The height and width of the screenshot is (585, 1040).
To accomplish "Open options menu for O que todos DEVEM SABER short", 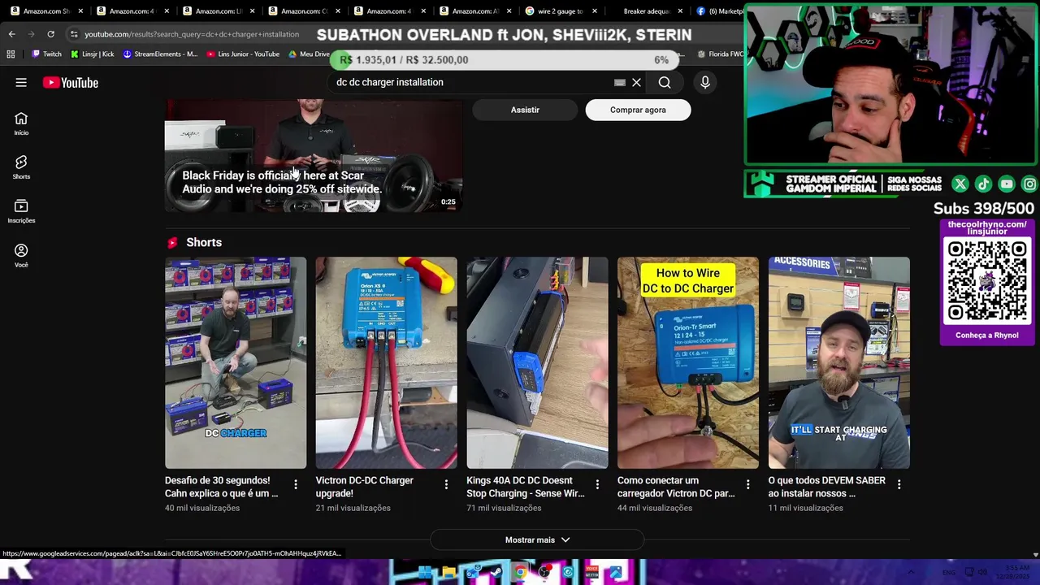I will point(899,484).
